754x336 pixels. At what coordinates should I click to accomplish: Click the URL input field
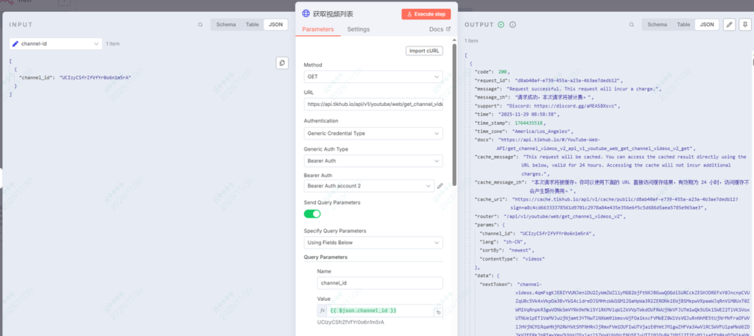pyautogui.click(x=373, y=104)
